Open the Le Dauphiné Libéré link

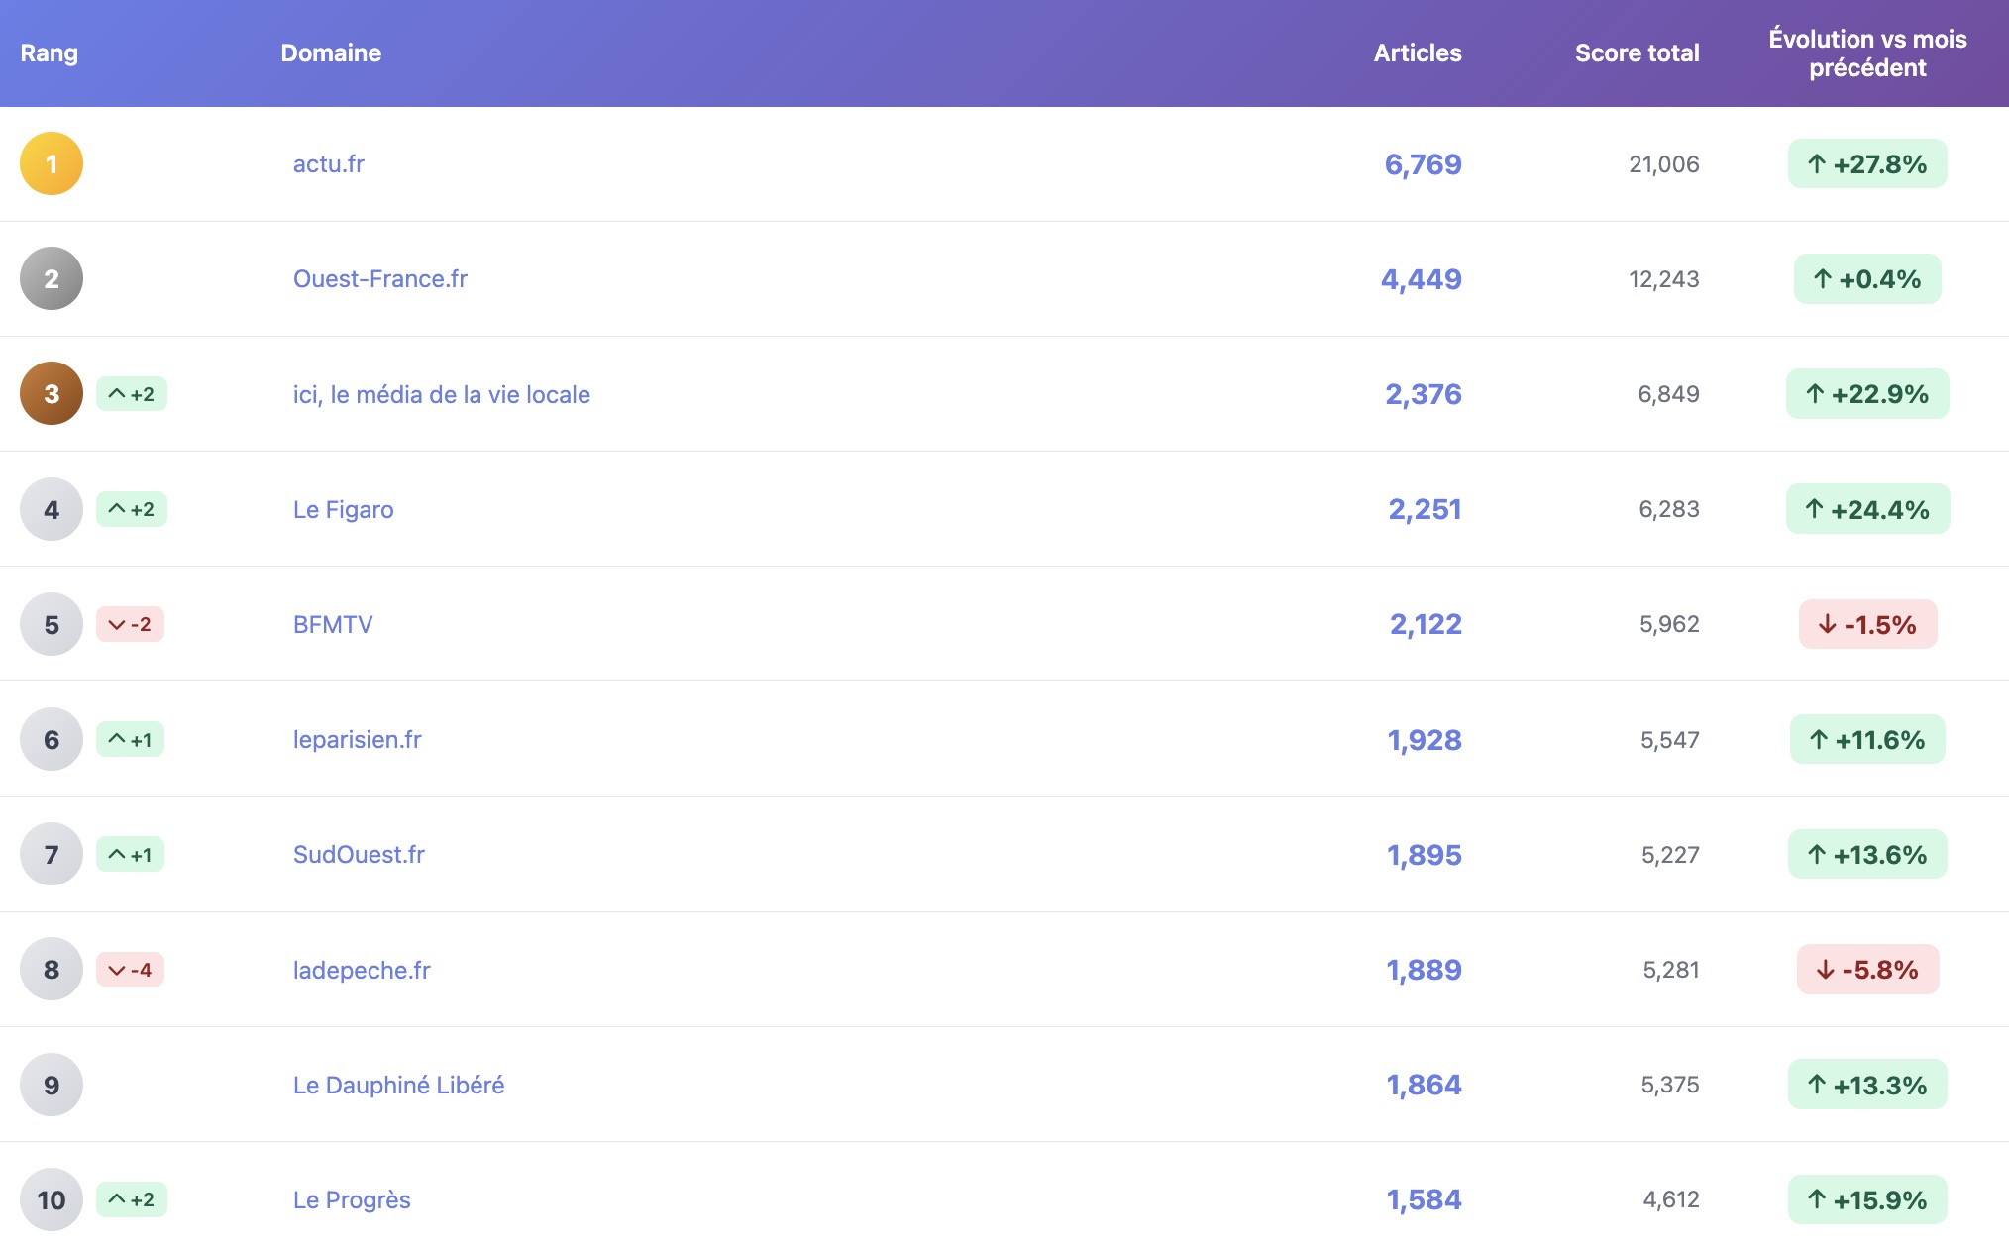(398, 1085)
